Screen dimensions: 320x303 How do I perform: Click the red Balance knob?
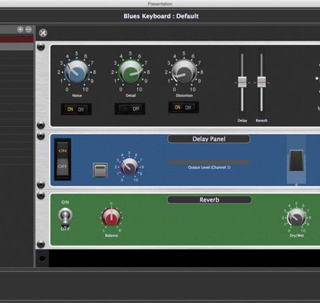[x=111, y=217]
